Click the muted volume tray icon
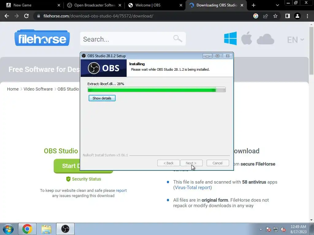The width and height of the screenshot is (314, 235). 283,229
